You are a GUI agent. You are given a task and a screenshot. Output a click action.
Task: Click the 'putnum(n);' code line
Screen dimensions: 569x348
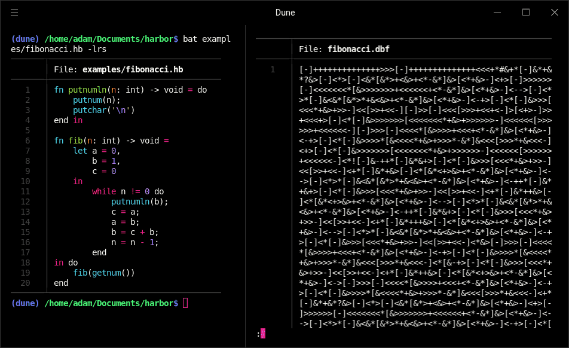97,100
